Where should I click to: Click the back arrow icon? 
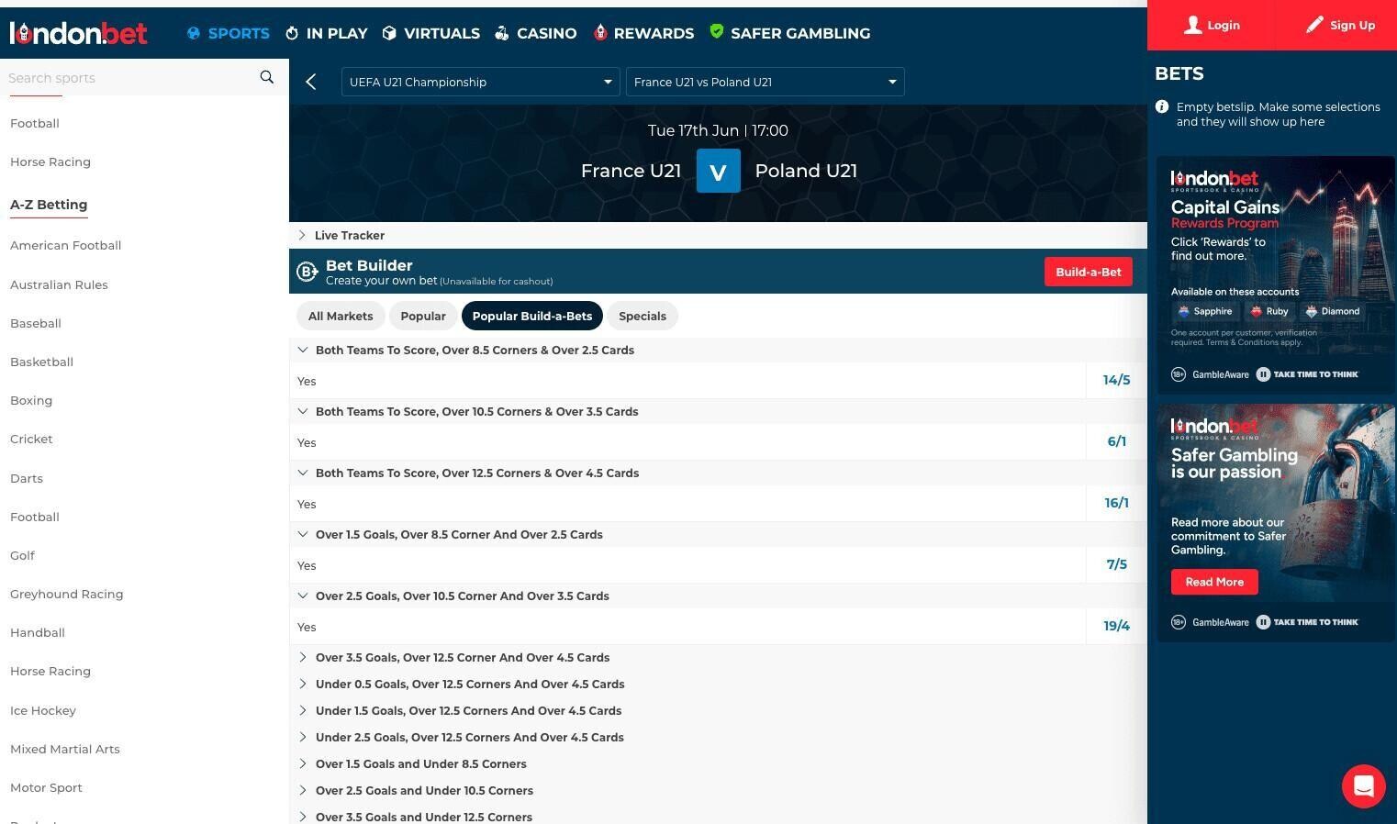pos(311,82)
